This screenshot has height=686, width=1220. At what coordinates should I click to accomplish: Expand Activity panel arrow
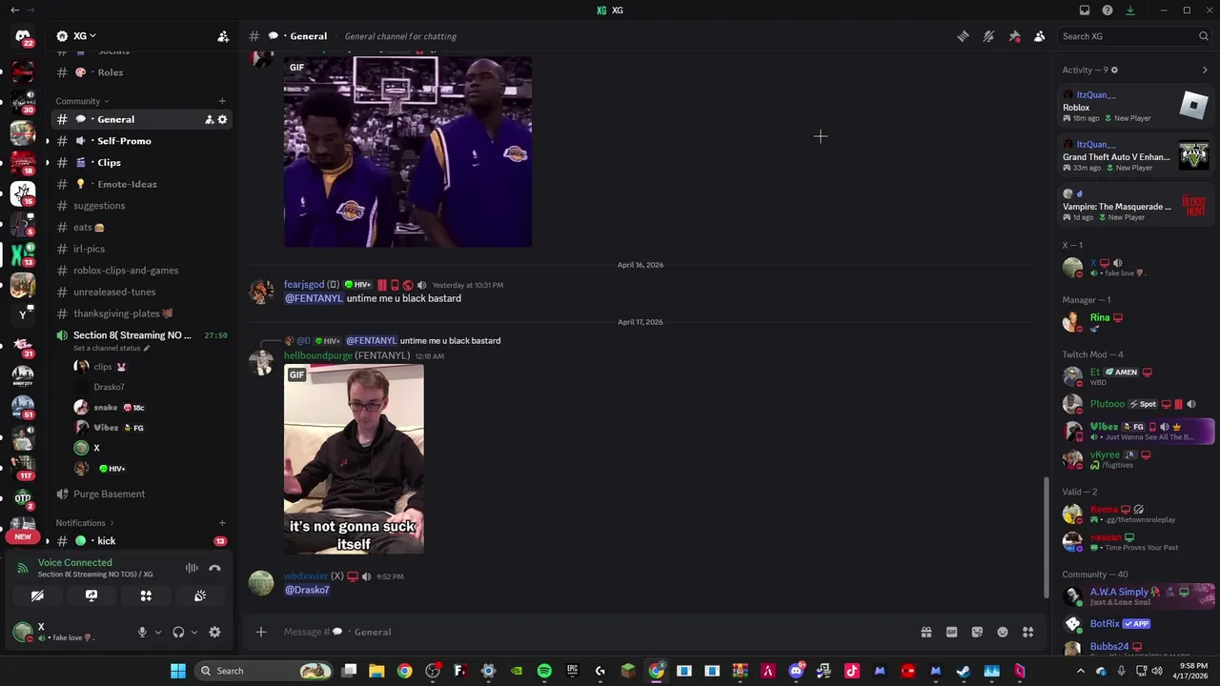[1205, 70]
